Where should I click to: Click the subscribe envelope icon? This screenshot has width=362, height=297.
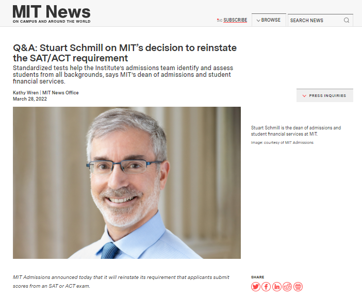219,20
